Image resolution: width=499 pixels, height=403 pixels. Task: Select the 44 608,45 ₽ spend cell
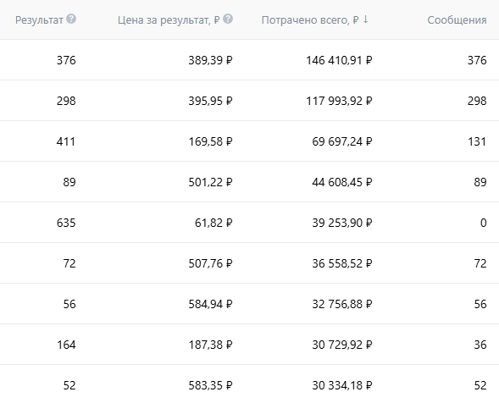tap(342, 182)
